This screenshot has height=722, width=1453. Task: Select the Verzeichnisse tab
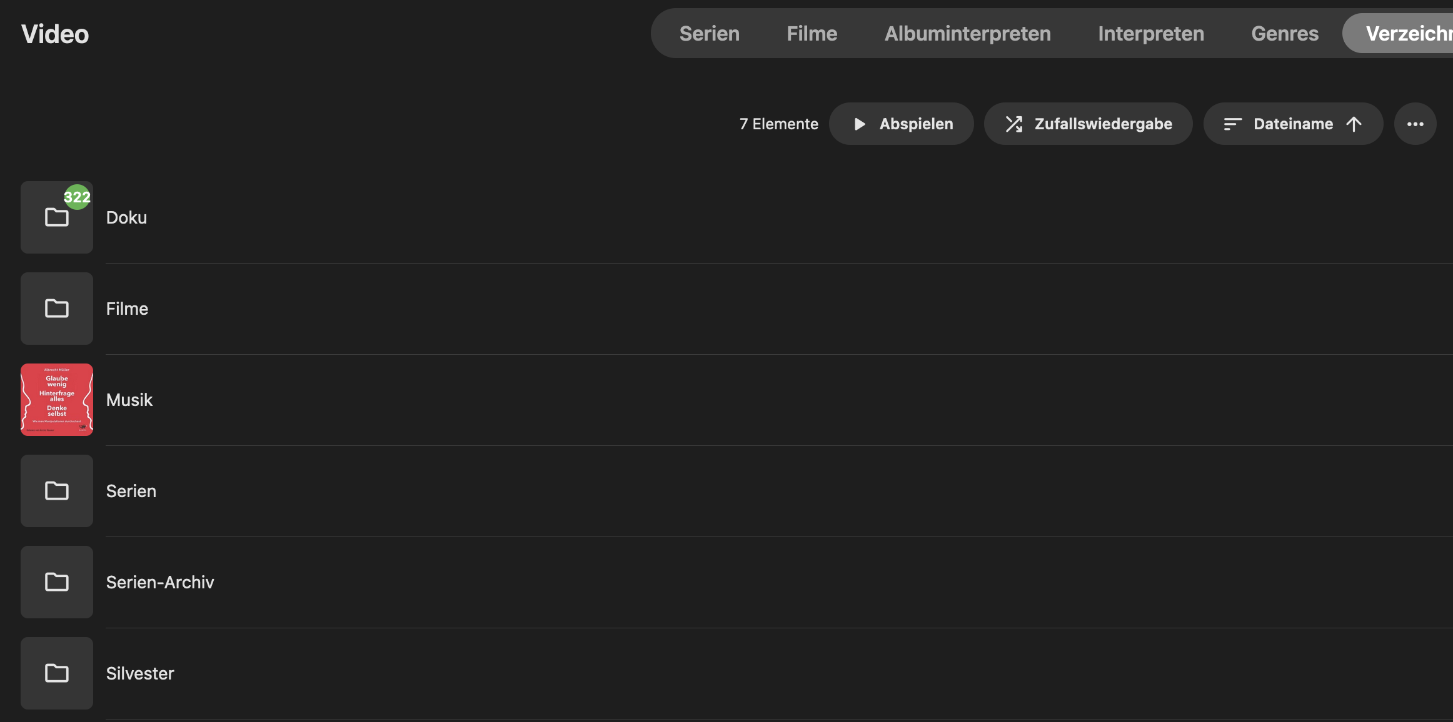pyautogui.click(x=1408, y=34)
